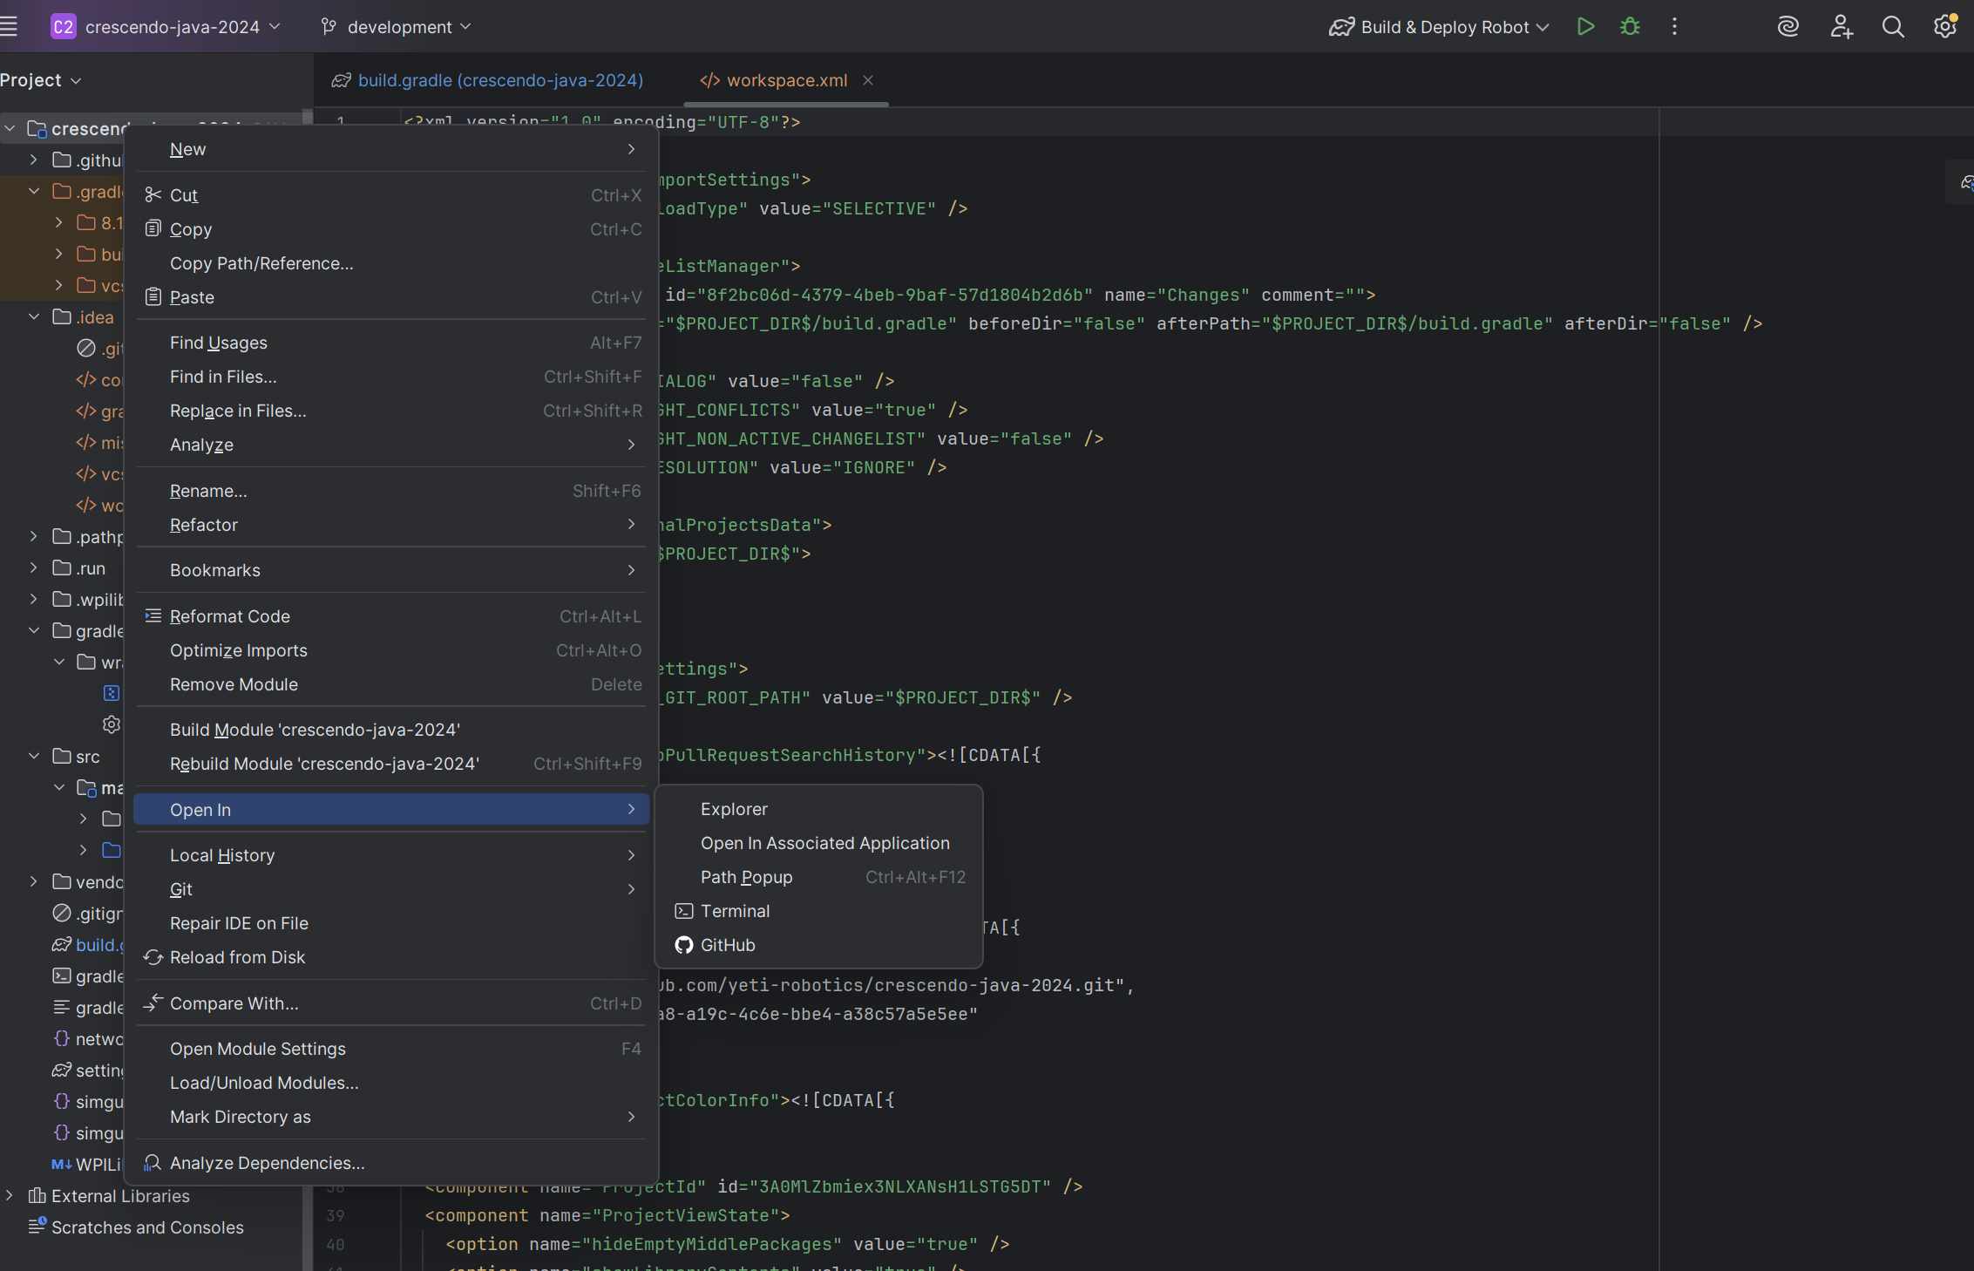Click the vertical more-actions dots icon
This screenshot has height=1271, width=1974.
1674,27
